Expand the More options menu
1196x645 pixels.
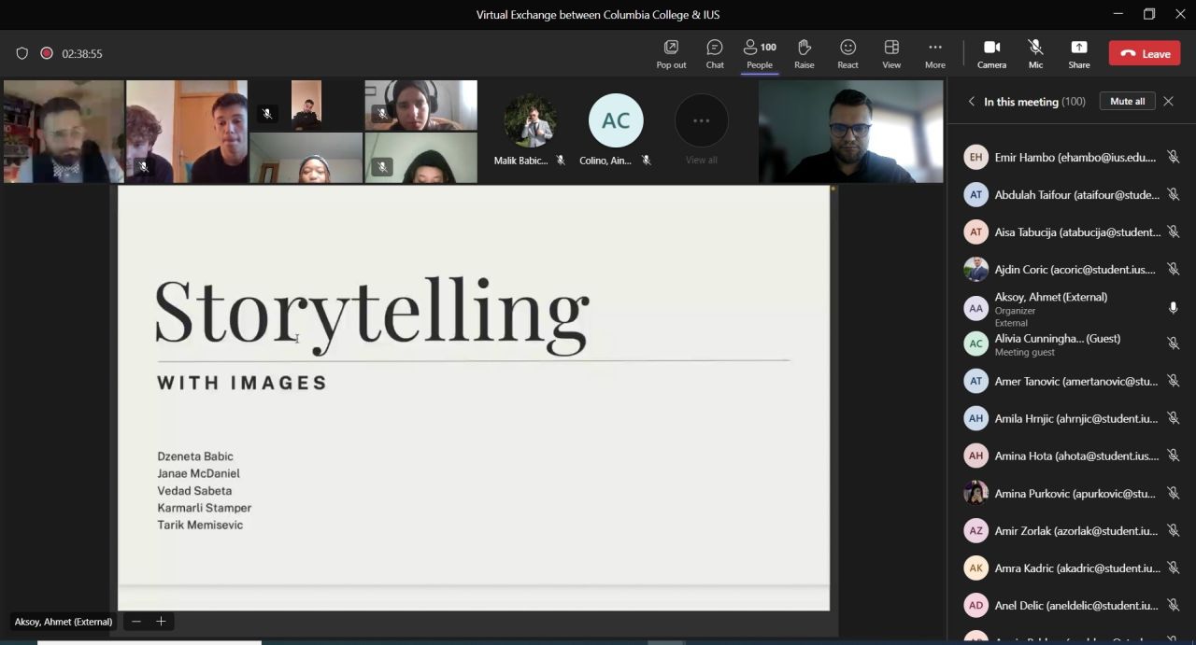[934, 53]
